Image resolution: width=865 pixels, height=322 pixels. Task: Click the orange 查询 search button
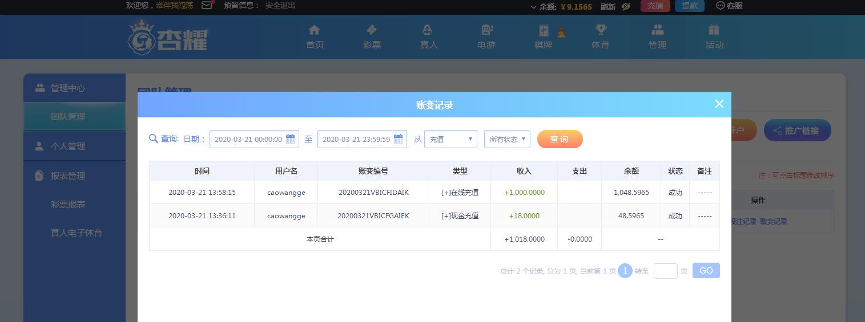pyautogui.click(x=560, y=139)
